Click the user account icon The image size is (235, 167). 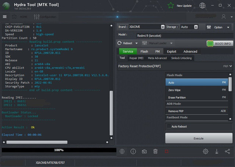224,17
